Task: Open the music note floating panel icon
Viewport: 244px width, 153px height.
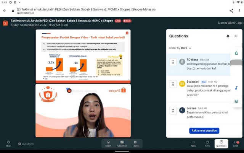Action: (x=236, y=88)
